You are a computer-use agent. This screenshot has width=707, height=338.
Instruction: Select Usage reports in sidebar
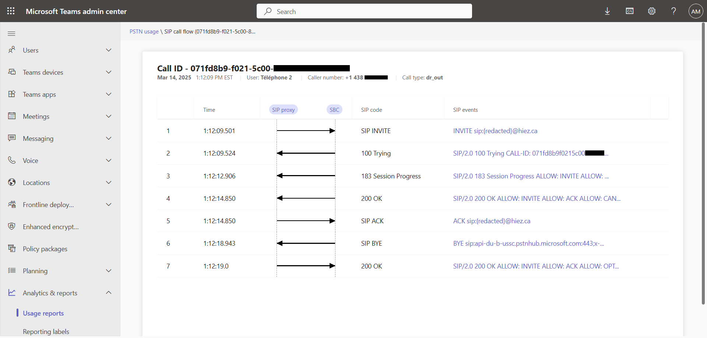(x=43, y=313)
